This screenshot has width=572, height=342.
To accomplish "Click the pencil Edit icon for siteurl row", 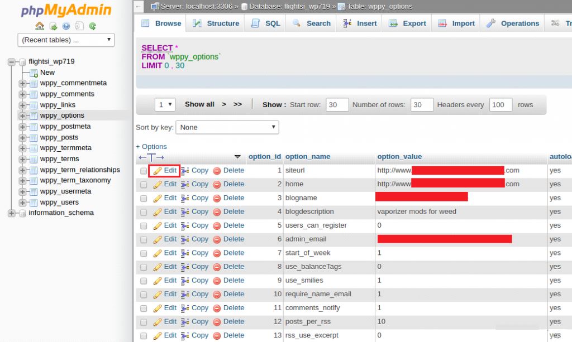I will click(158, 171).
